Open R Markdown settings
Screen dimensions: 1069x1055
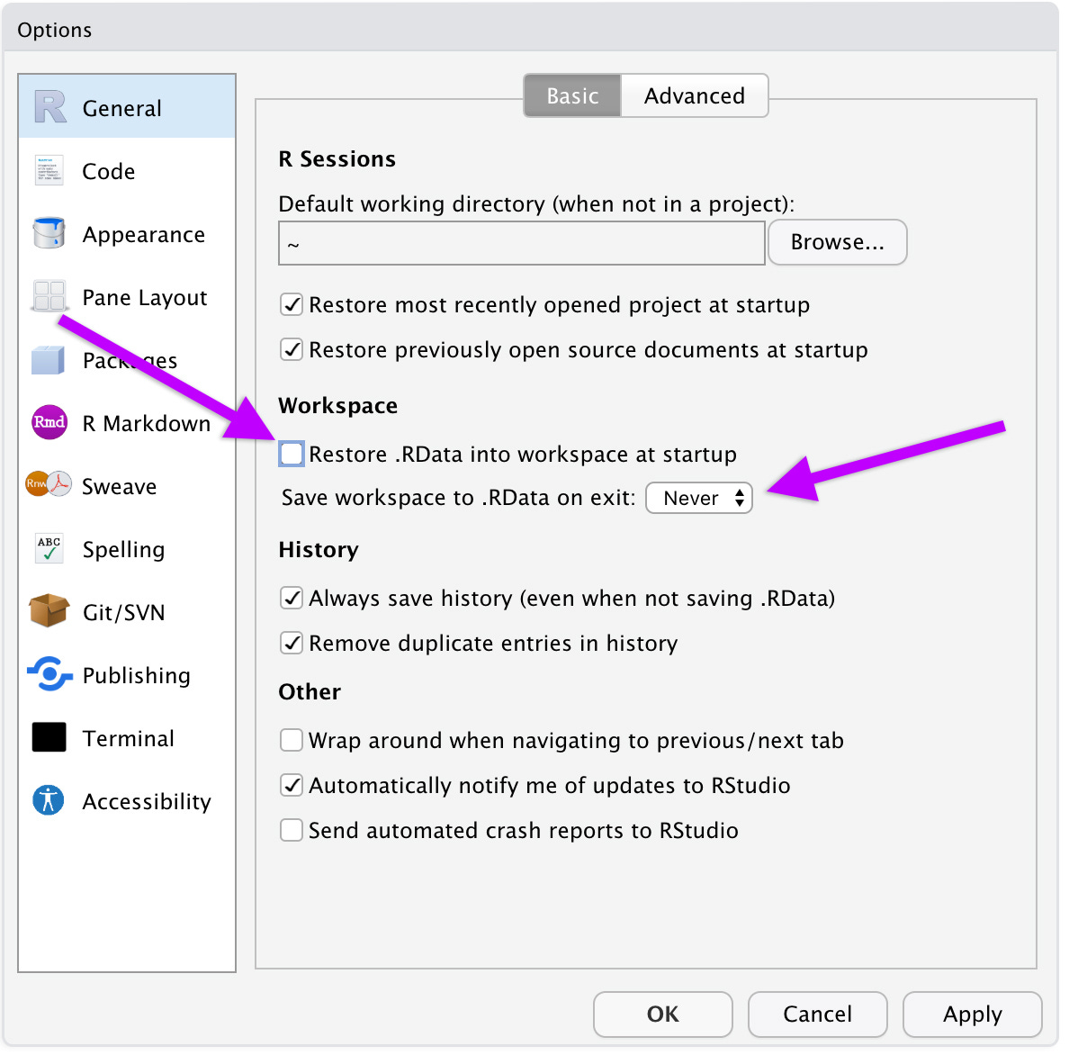[127, 423]
